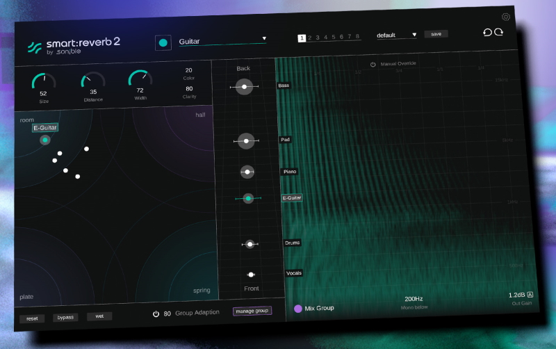
Task: Click the sonible smart:reverb 2 logo
Action: tap(74, 47)
